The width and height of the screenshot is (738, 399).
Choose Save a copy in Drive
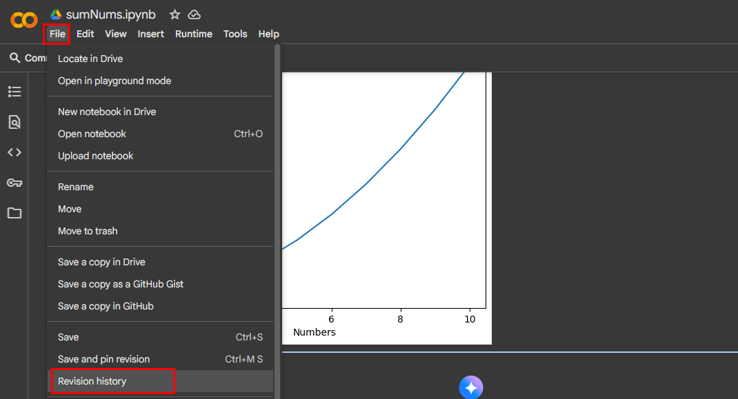tap(101, 262)
